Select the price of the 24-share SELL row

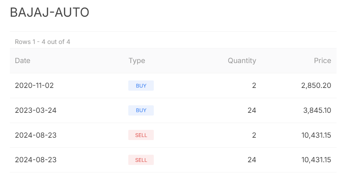coord(316,160)
